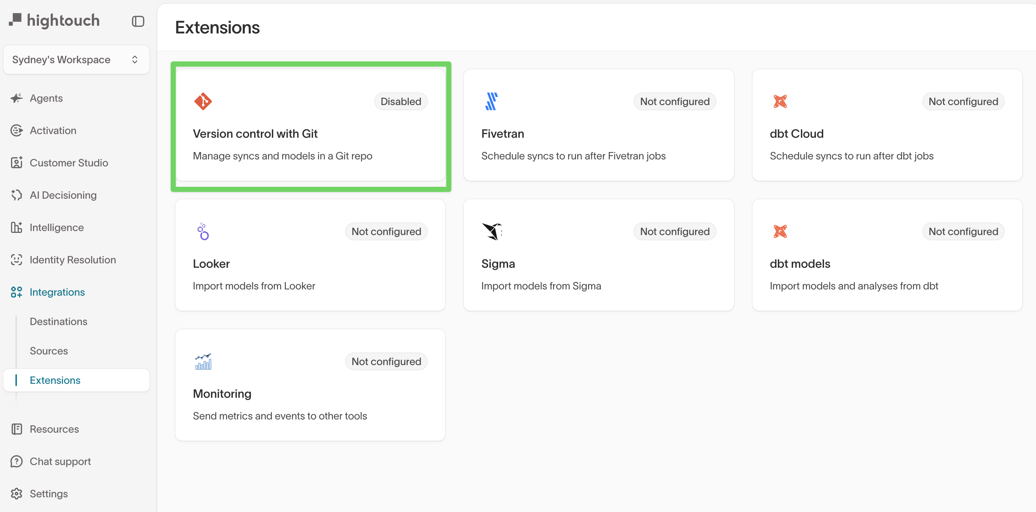Click the Intelligence chart icon
Screen dimensions: 1036x512
click(x=17, y=227)
